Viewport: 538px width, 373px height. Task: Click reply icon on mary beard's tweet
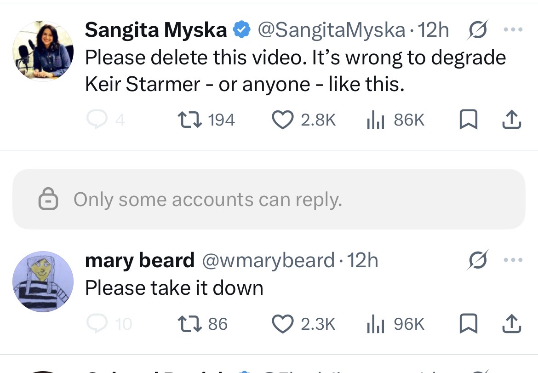coord(95,324)
